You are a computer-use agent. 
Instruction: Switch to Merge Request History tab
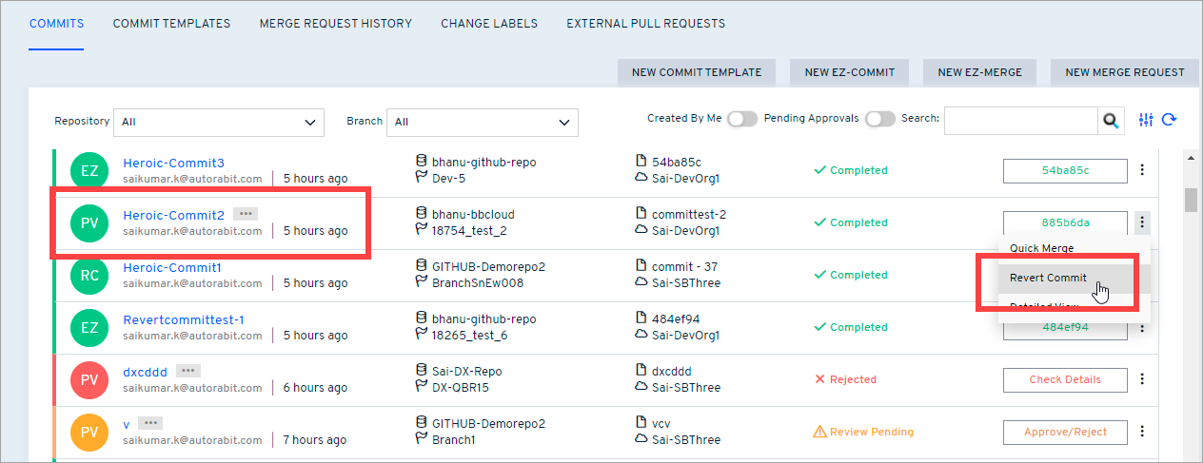click(335, 24)
